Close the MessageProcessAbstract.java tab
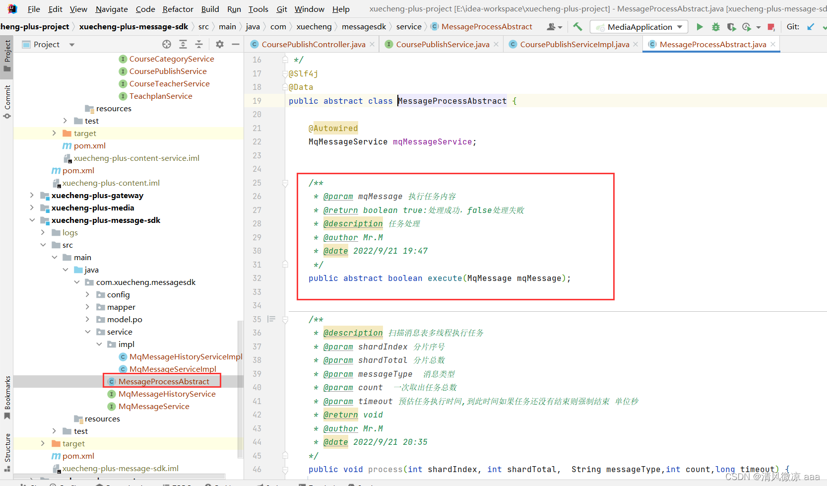Image resolution: width=827 pixels, height=486 pixels. pyautogui.click(x=773, y=44)
